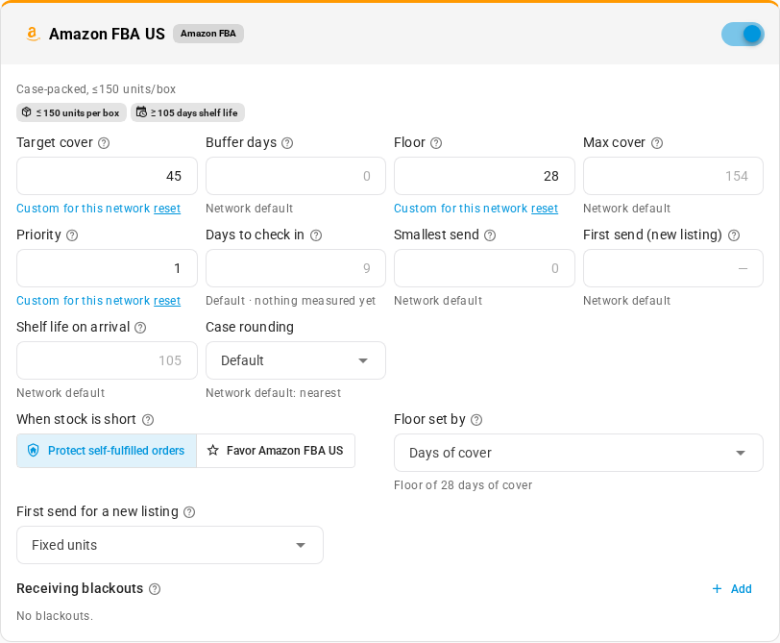Click the First send (new listing) input field
780x643 pixels.
(673, 268)
